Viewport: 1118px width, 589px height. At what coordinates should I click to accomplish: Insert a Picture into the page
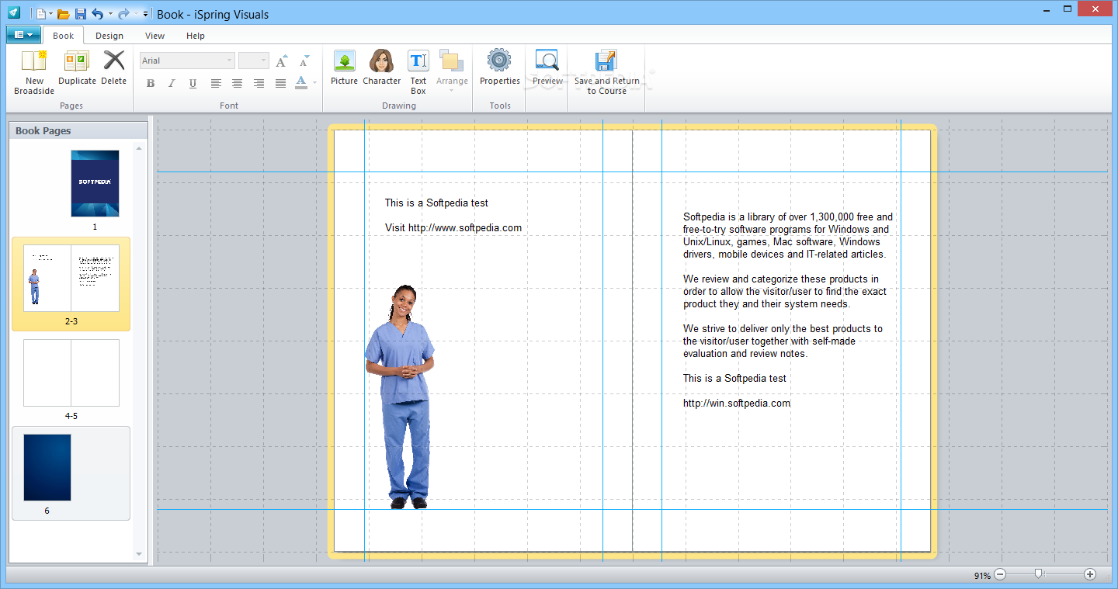[344, 68]
